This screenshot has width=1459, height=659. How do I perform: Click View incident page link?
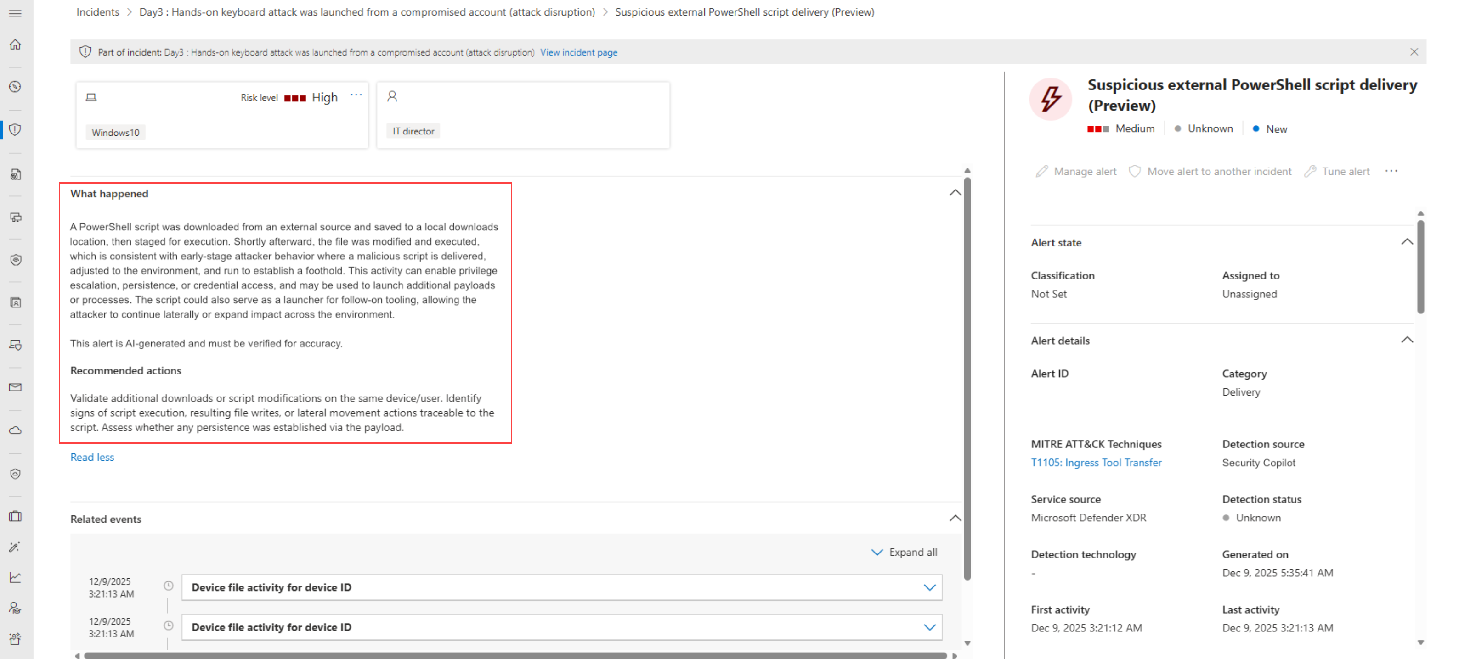578,52
